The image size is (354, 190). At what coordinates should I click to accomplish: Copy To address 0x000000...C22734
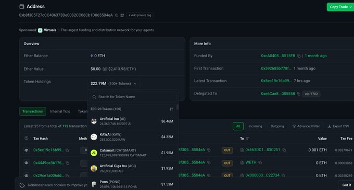point(283,175)
